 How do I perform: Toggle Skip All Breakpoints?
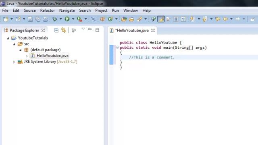click(x=94, y=19)
